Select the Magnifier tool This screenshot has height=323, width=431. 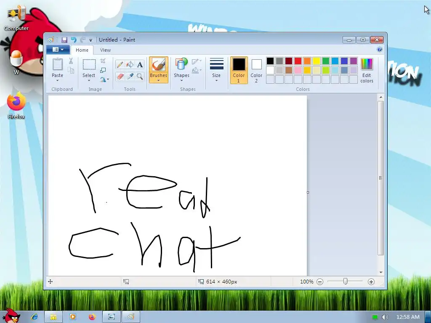click(x=140, y=76)
